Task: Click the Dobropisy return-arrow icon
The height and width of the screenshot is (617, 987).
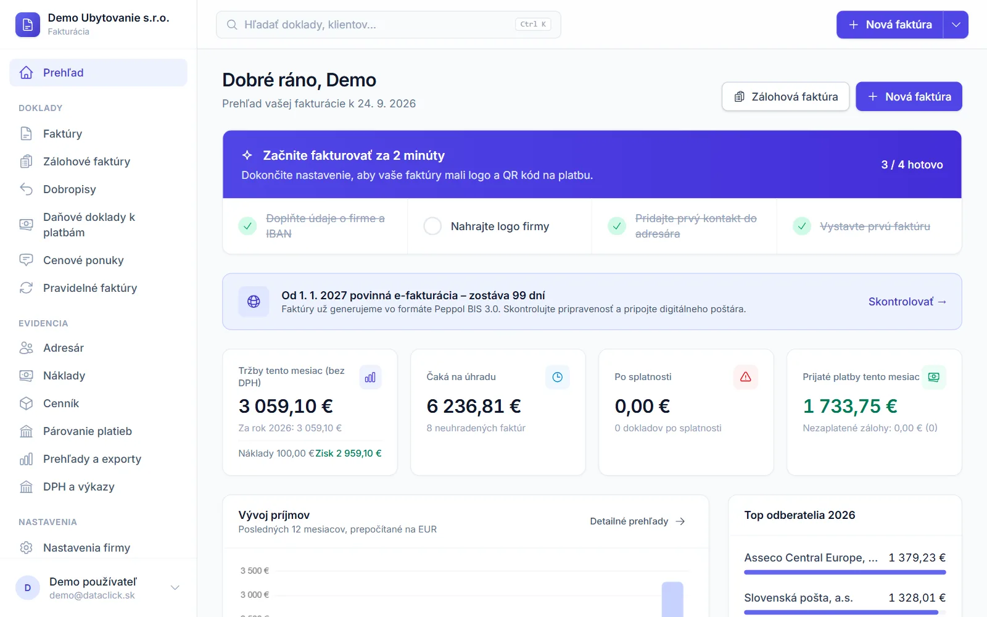Action: [x=26, y=189]
